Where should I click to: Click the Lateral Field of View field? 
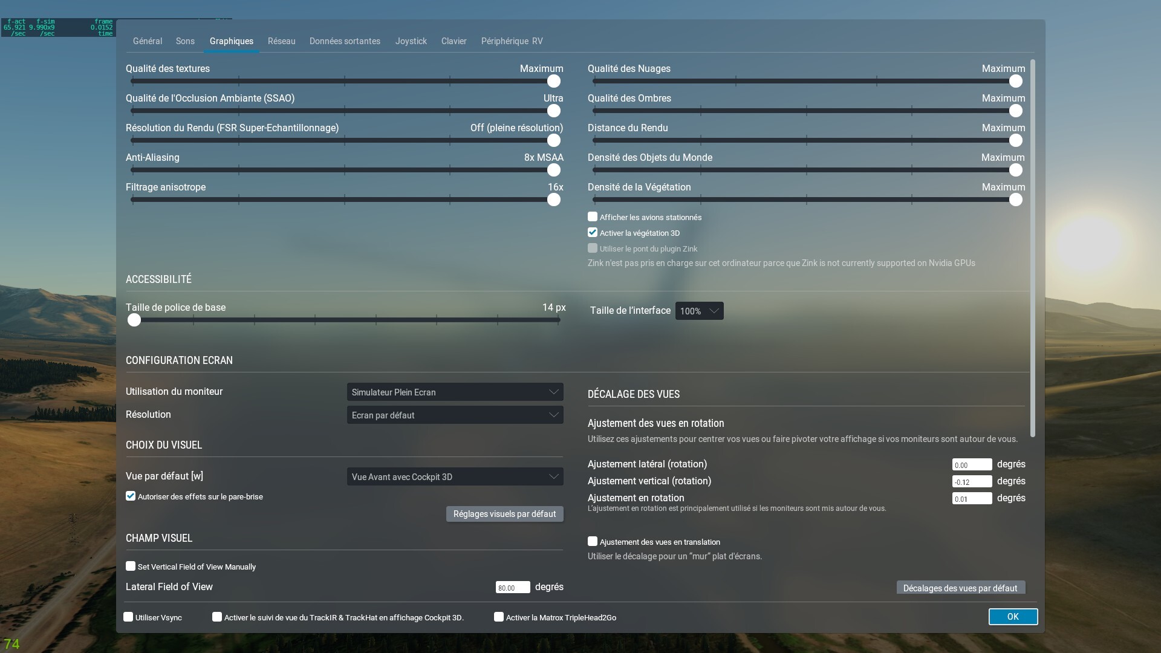pyautogui.click(x=512, y=588)
